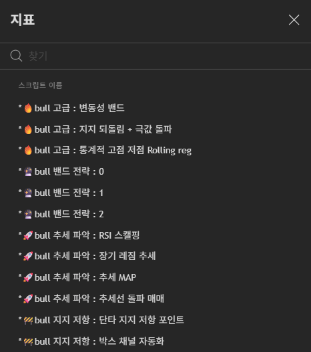Select bull 밴드 전략 : 1 script
Screen dimensions: 311x352
pos(155,193)
